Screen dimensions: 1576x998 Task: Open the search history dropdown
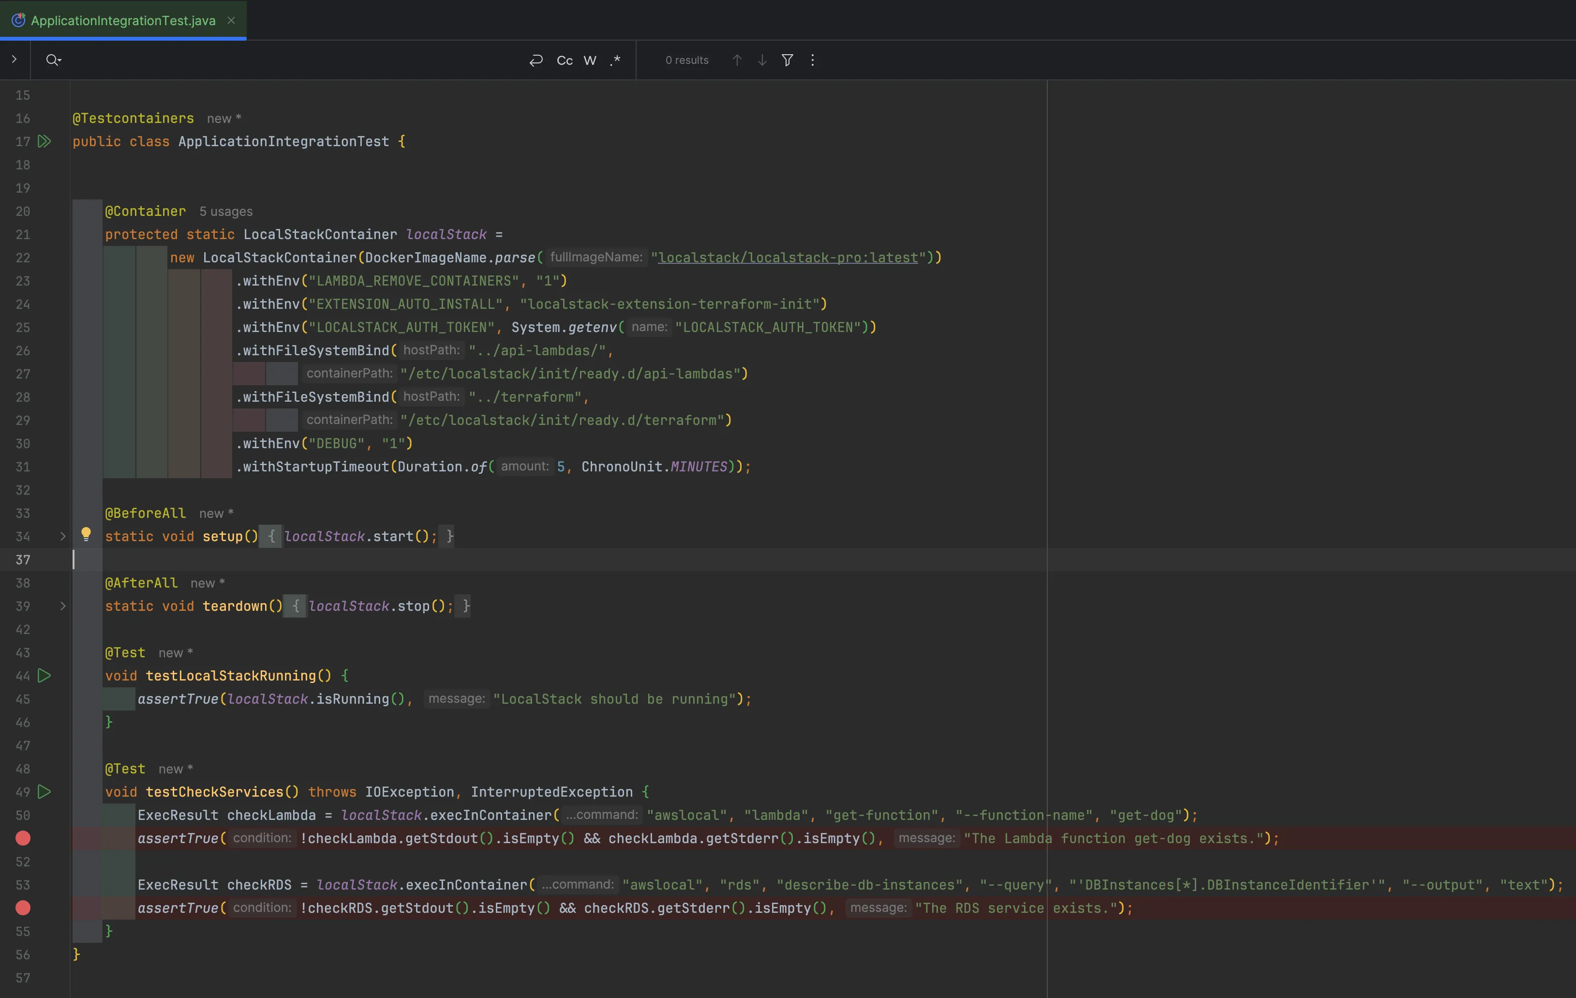(x=54, y=60)
